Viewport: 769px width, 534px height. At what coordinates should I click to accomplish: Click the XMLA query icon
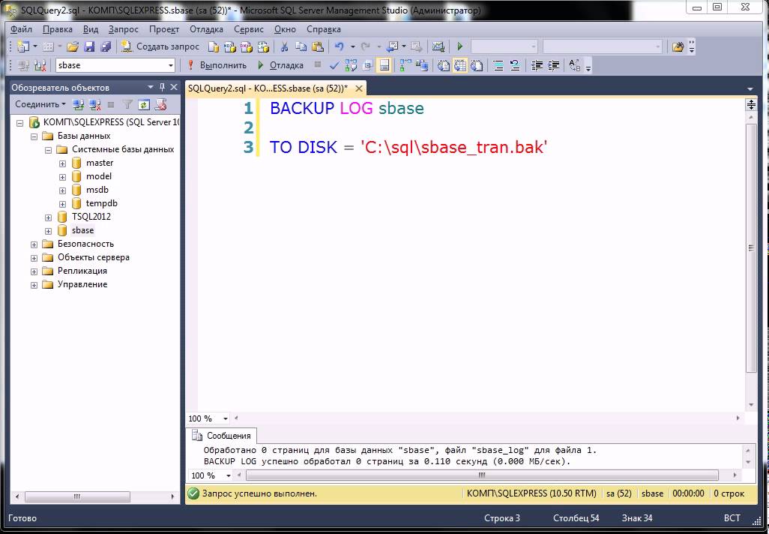click(263, 46)
